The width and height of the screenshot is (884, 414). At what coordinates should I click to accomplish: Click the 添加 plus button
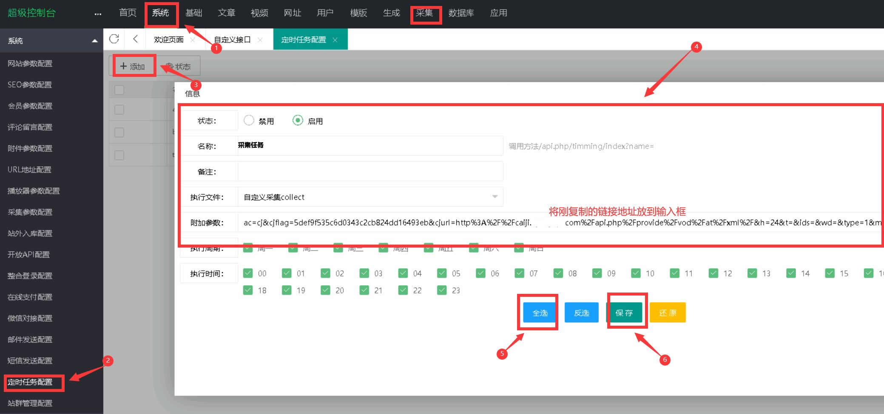click(x=133, y=66)
